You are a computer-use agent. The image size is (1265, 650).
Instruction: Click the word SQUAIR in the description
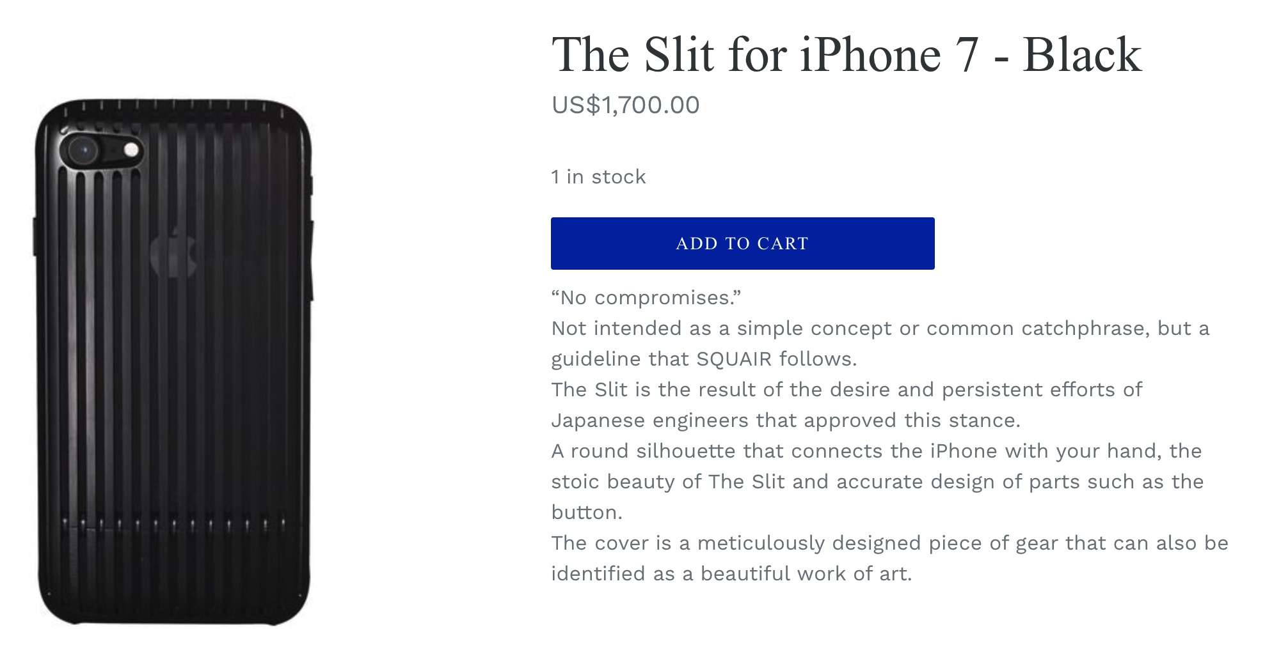734,359
